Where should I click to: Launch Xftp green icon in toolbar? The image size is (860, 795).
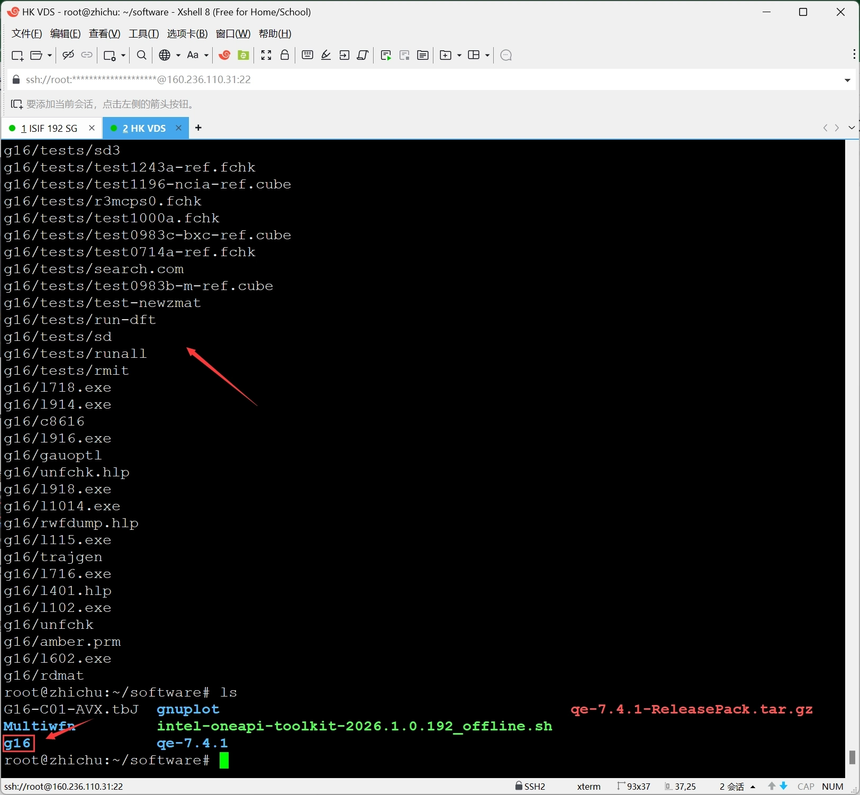click(x=243, y=55)
